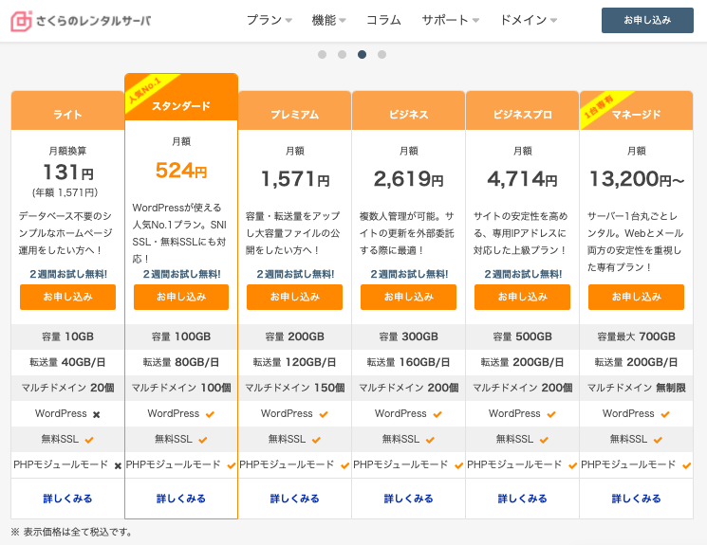
Task: See マネージド plan details link
Action: (x=636, y=499)
